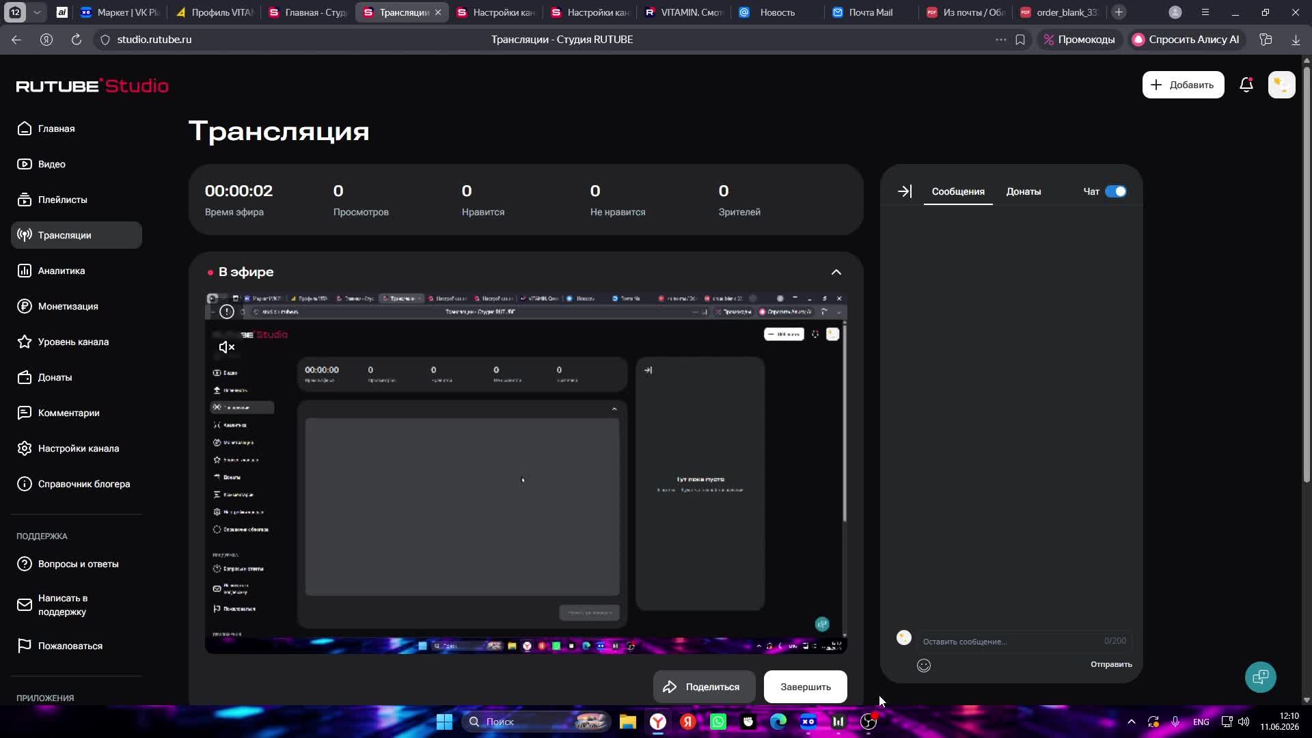Click Спросить Алису AI button

pyautogui.click(x=1186, y=40)
